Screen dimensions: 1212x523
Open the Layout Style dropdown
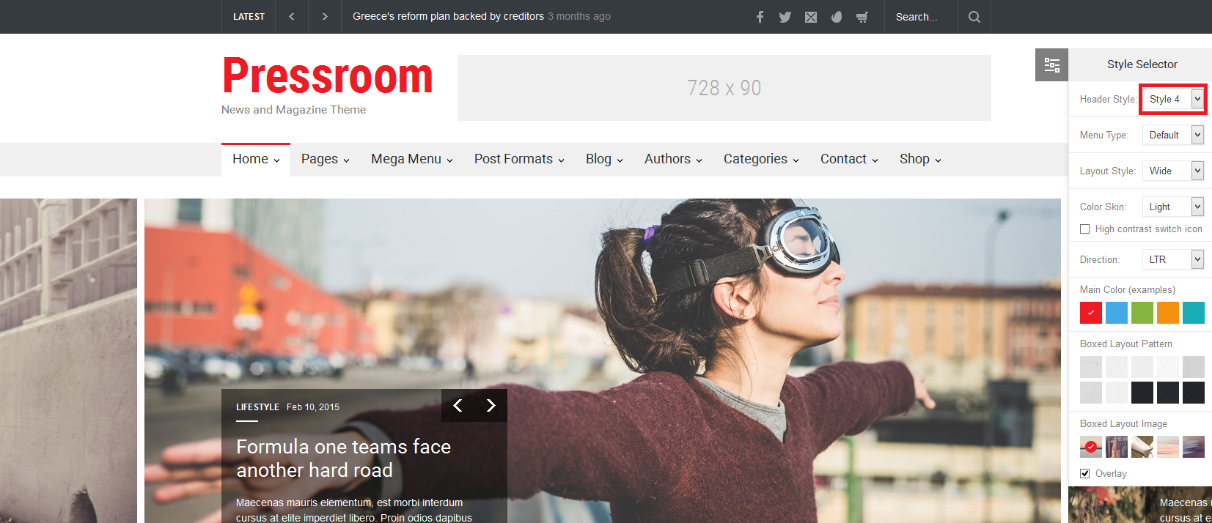(1172, 171)
